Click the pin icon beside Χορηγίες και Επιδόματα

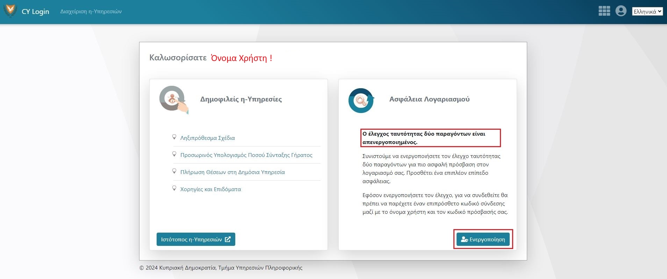tap(174, 188)
